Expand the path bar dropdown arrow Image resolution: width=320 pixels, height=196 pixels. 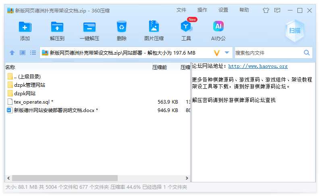point(227,53)
